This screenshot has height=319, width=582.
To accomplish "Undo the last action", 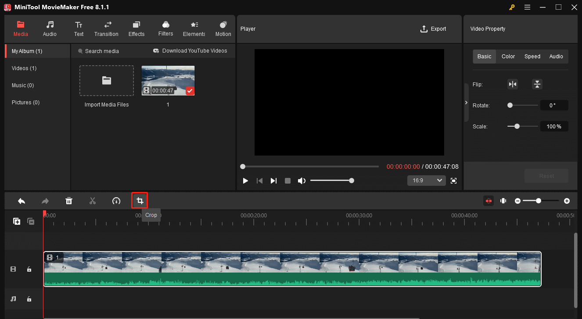I will point(22,201).
